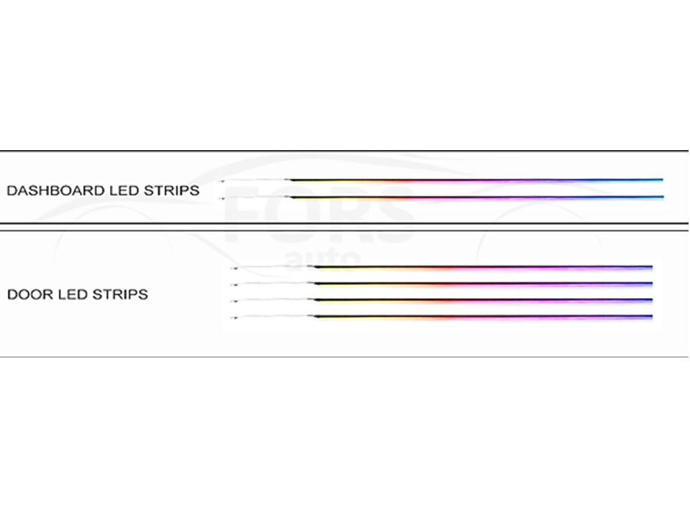Screen dimensions: 690x517
Task: Click the DOOR LED STRIPS label
Action: pyautogui.click(x=78, y=294)
